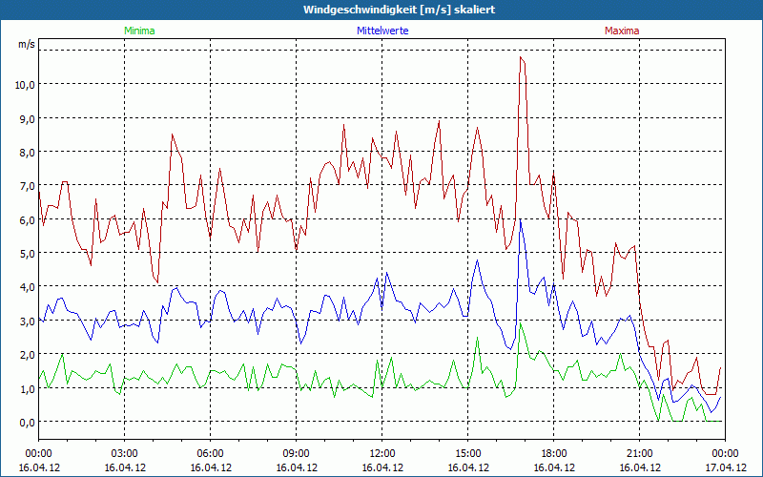The image size is (763, 477).
Task: Click the 06:00 time axis label
Action: pos(210,454)
